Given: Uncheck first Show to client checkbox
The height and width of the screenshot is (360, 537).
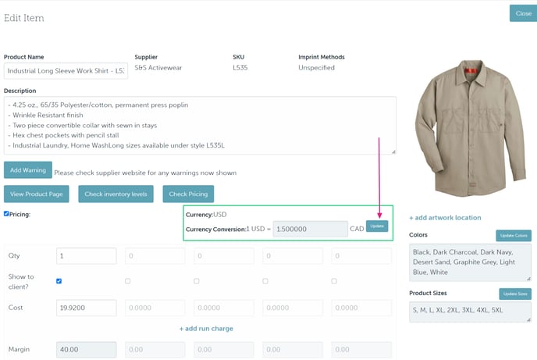Looking at the screenshot, I should (59, 281).
